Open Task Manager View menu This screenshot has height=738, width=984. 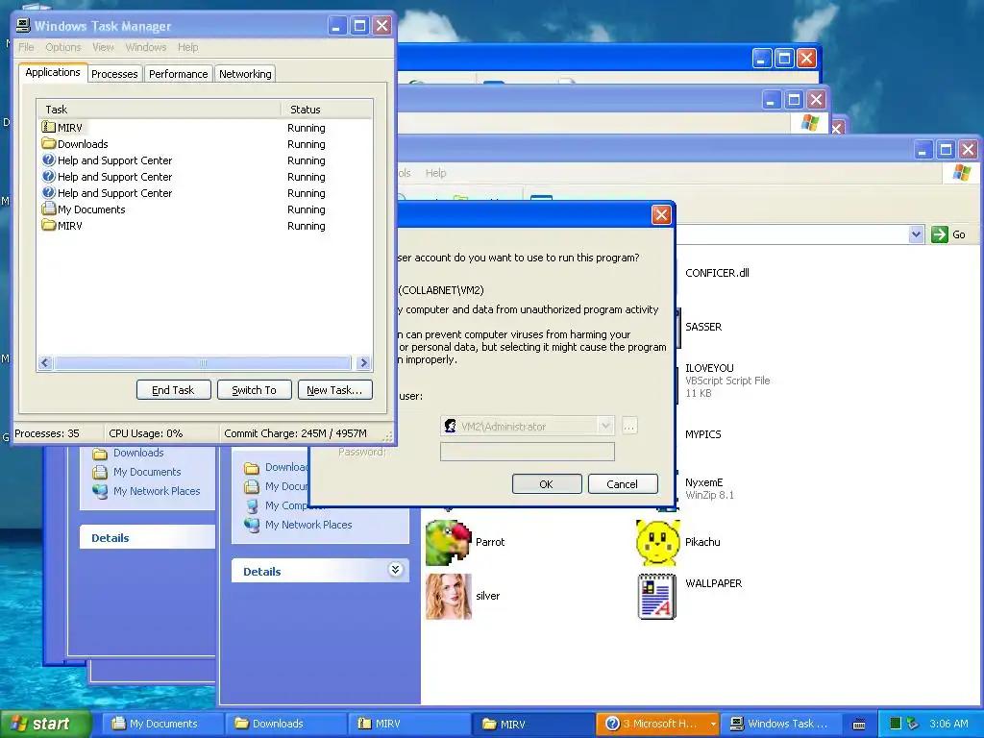(104, 47)
